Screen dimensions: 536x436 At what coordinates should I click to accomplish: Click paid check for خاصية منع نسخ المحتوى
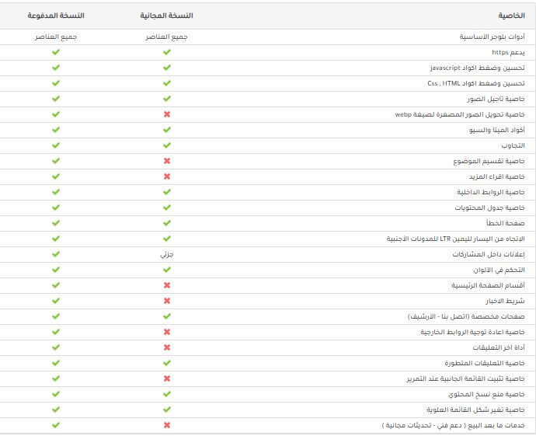(x=56, y=394)
